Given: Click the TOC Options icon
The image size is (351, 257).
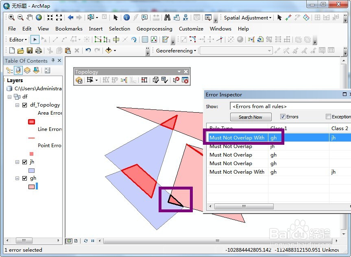Looking at the screenshot, I should (47, 70).
